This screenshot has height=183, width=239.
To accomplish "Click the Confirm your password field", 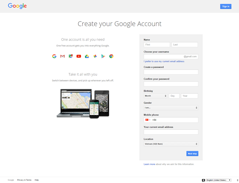I will tap(171, 84).
